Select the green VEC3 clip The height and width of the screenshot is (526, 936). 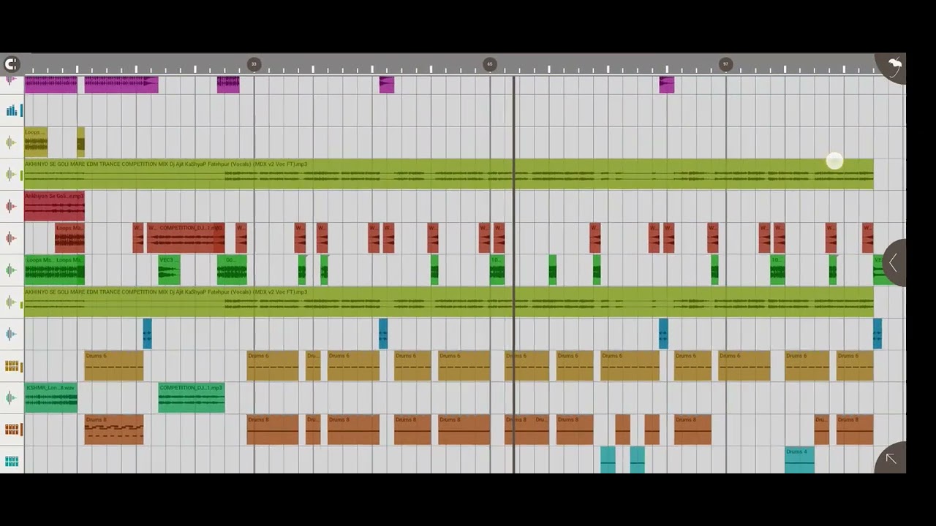tap(169, 270)
